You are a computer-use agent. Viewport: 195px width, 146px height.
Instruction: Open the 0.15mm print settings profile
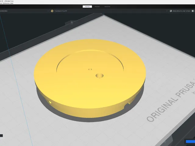tap(182, 11)
